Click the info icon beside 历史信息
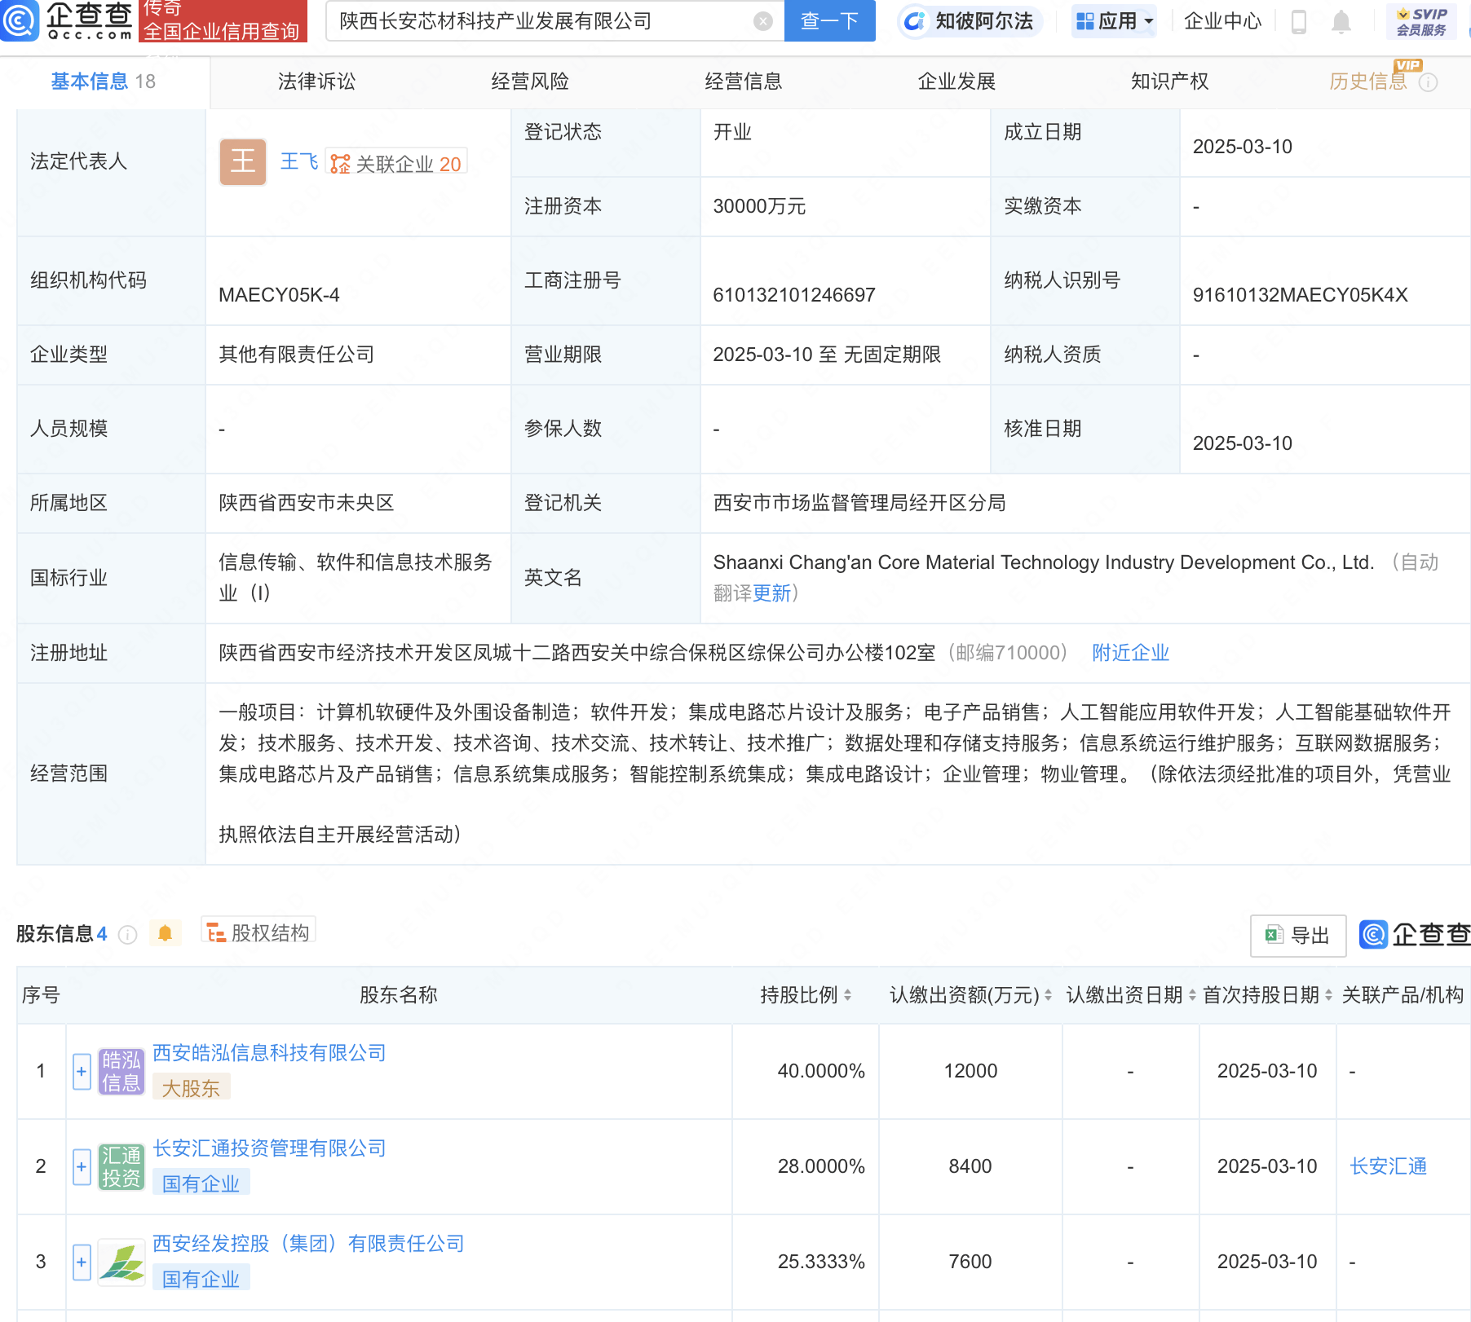1471x1322 pixels. pos(1428,82)
